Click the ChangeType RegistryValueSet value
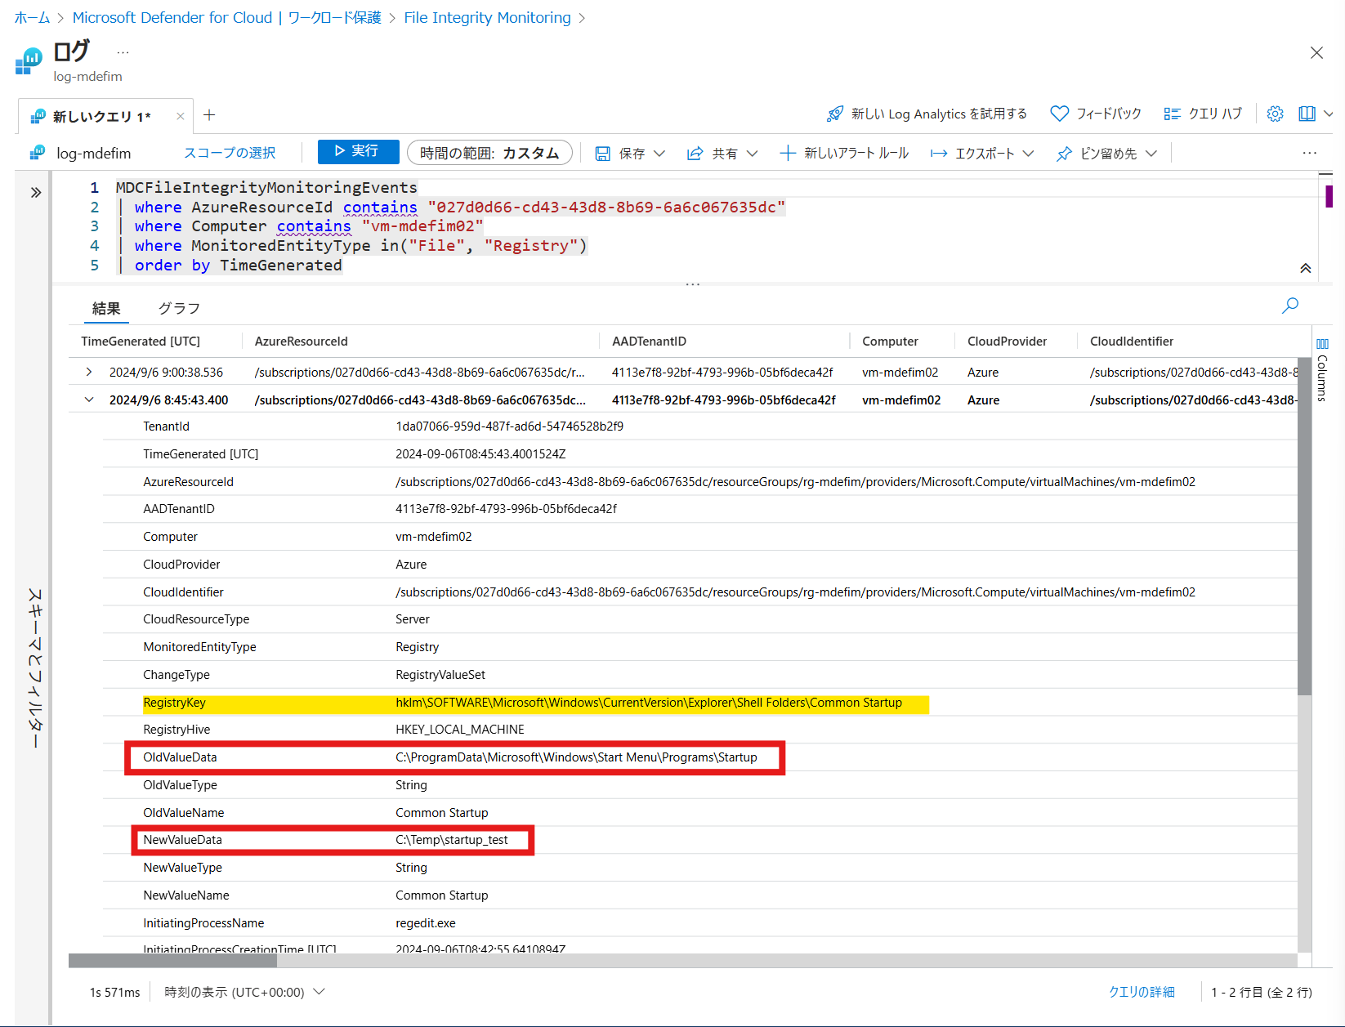1345x1027 pixels. [440, 675]
